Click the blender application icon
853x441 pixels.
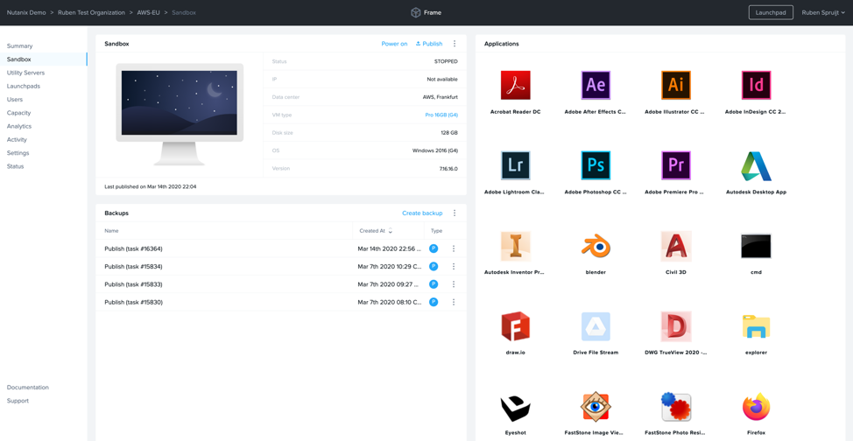(596, 247)
